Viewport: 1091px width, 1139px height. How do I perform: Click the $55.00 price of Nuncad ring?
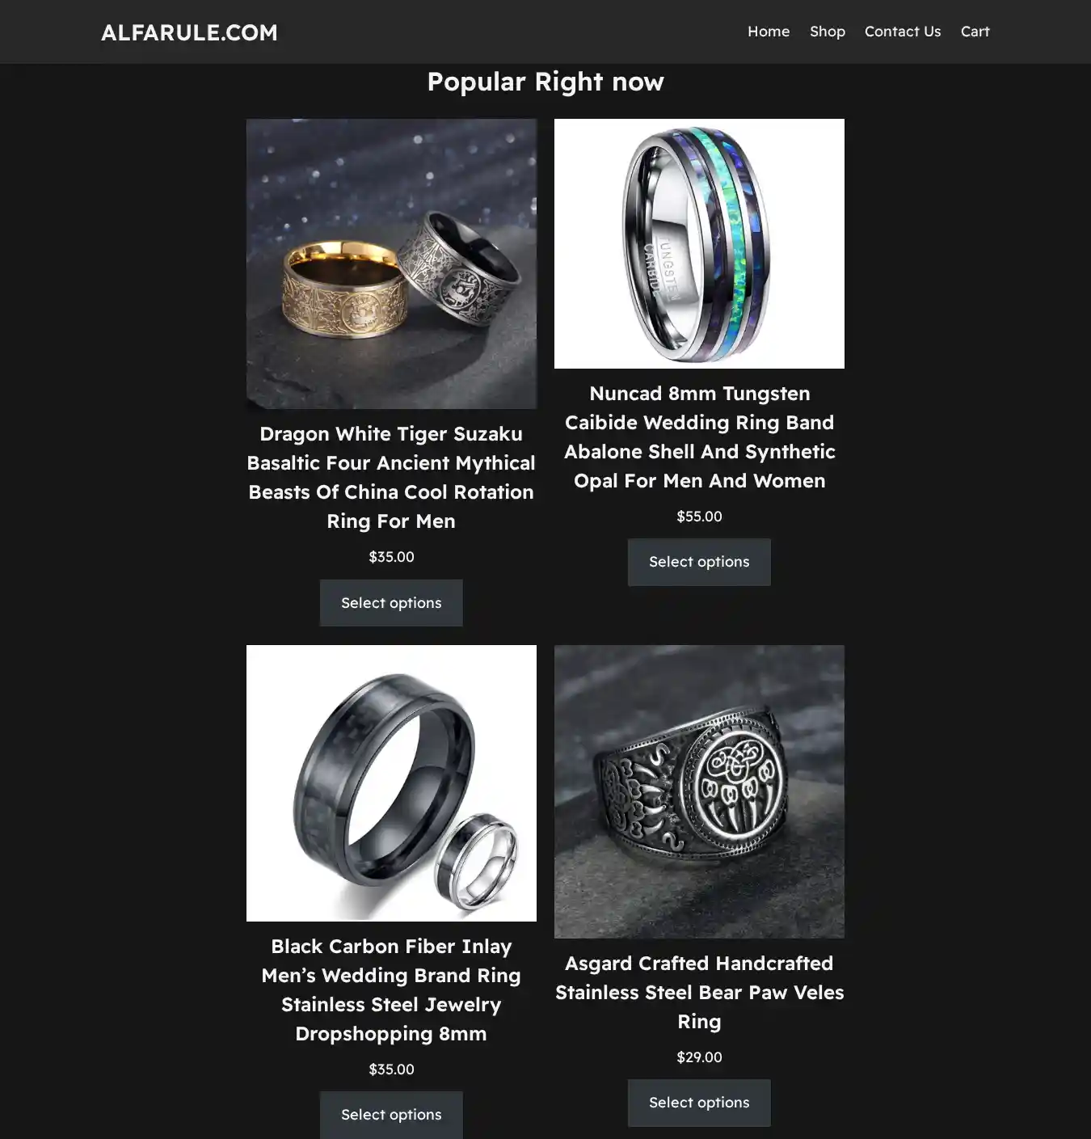(x=699, y=516)
